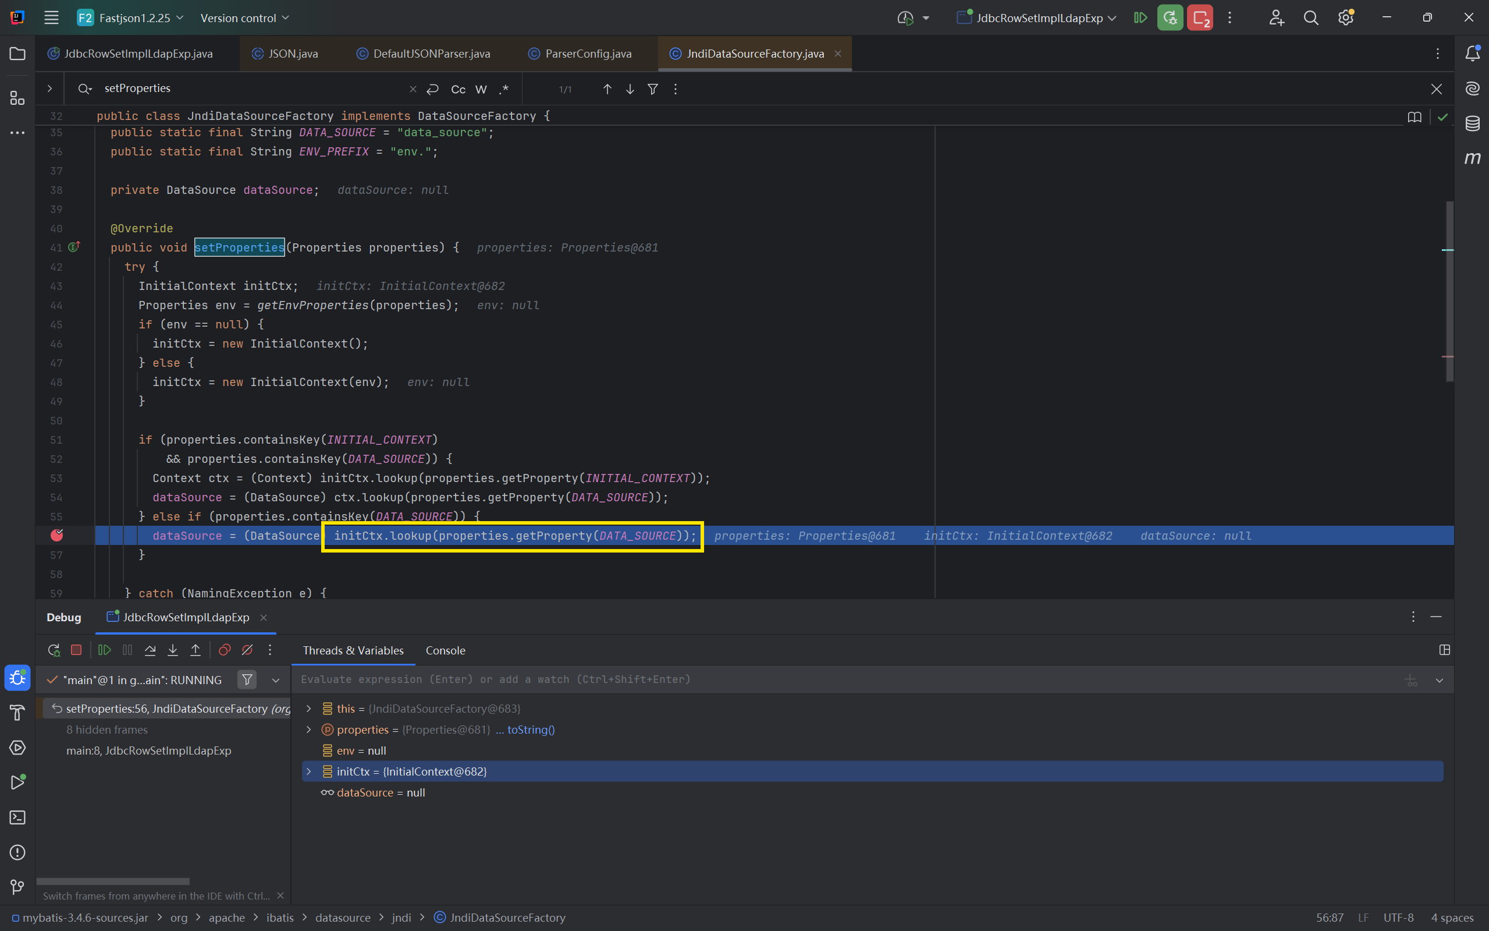
Task: Toggle the debug layout settings icon
Action: pyautogui.click(x=1445, y=650)
